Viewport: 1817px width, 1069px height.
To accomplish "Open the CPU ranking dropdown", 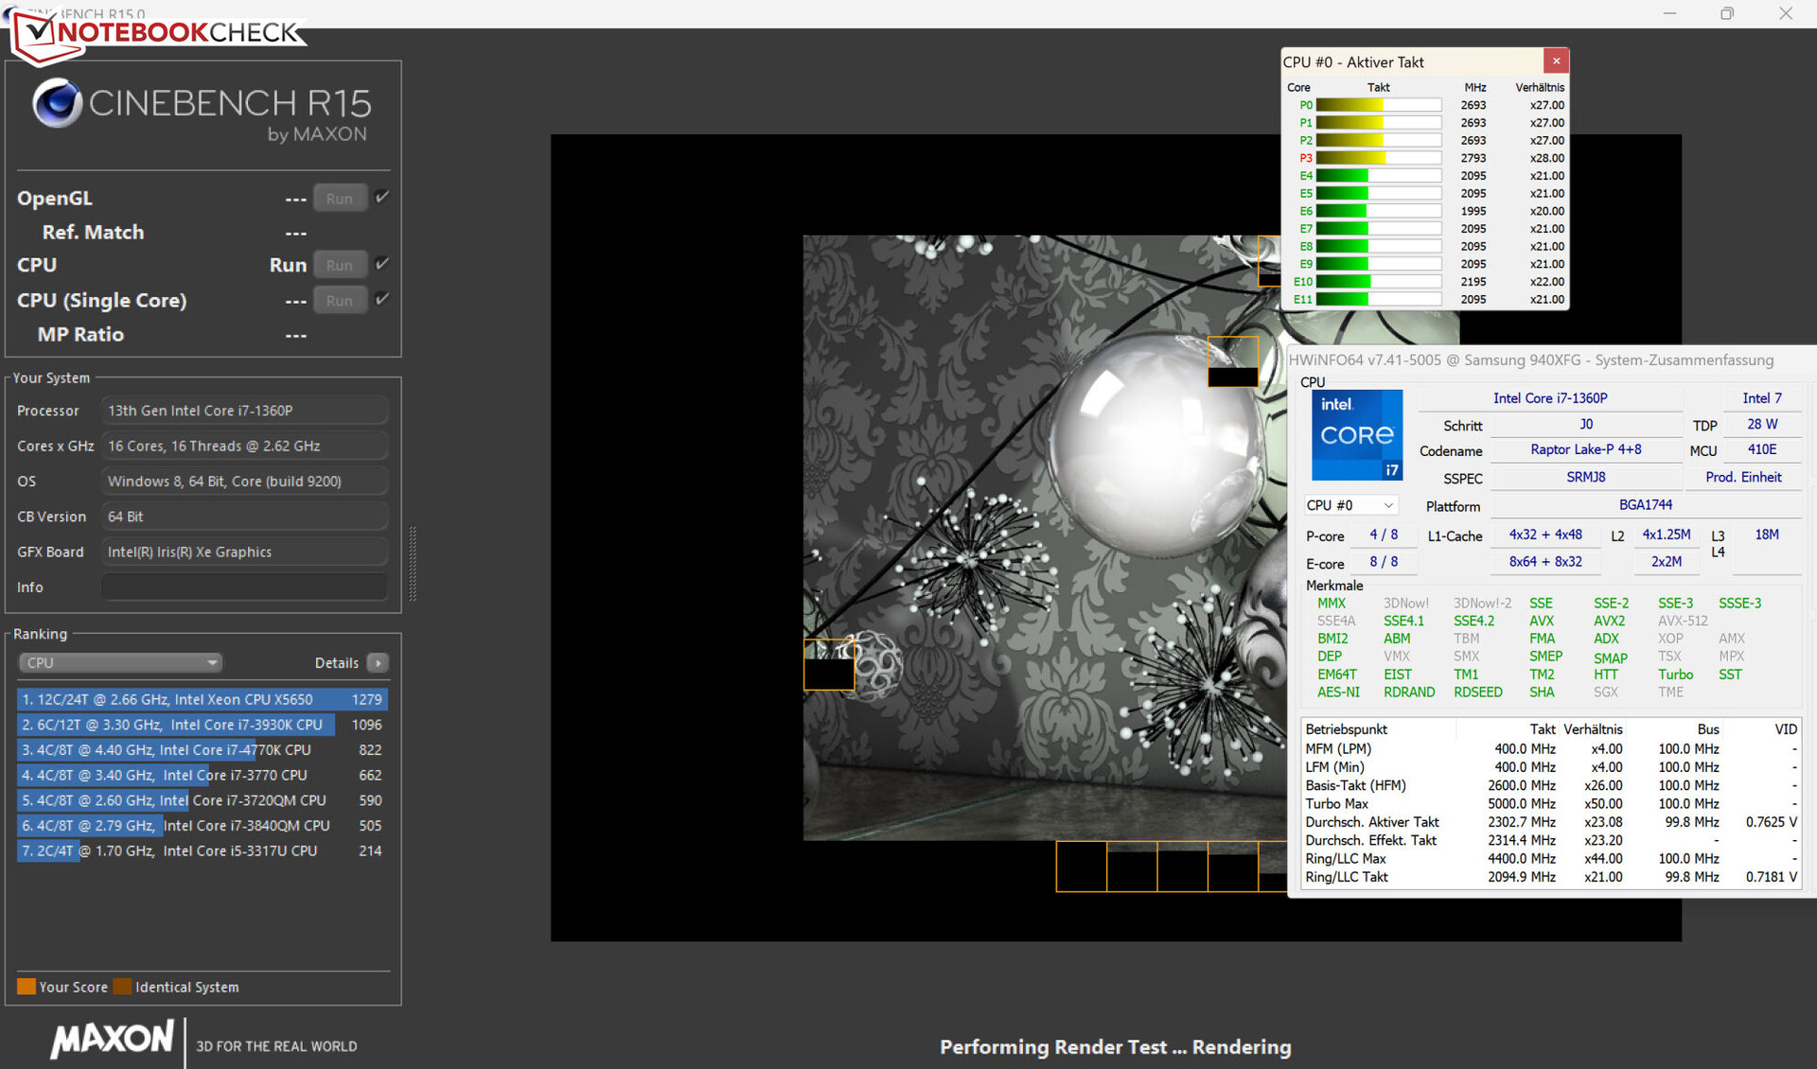I will coord(120,663).
